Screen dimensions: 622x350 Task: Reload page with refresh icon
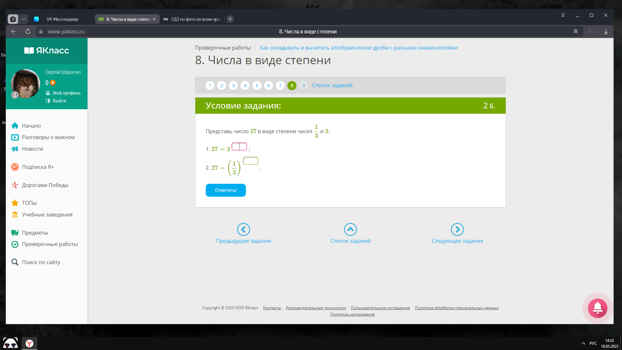pos(28,31)
